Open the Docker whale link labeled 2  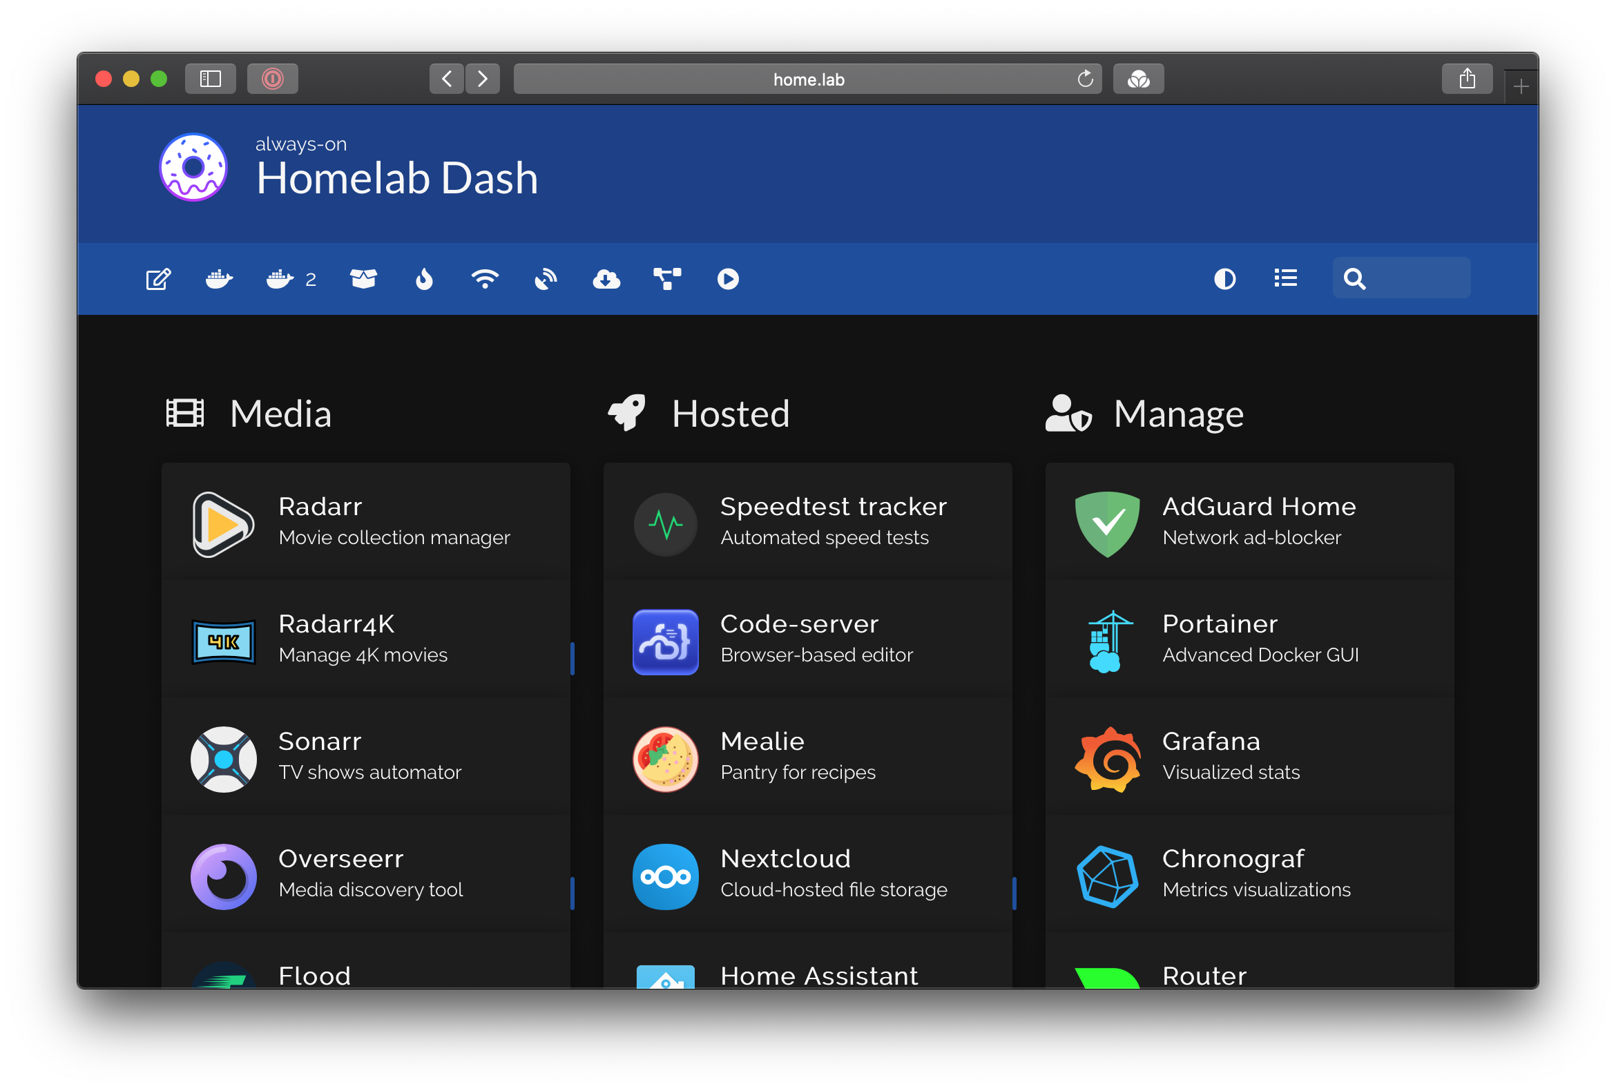(x=291, y=279)
